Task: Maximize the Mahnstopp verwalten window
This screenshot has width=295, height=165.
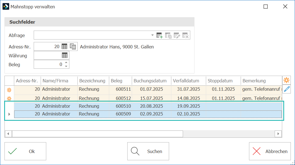Action: [265, 7]
